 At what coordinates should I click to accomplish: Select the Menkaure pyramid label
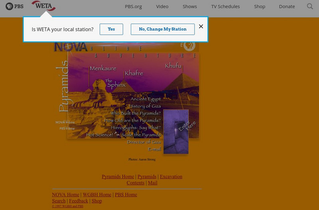click(103, 69)
